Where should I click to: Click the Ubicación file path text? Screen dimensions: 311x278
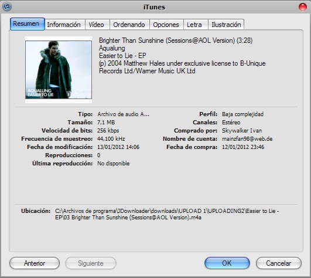pyautogui.click(x=167, y=214)
